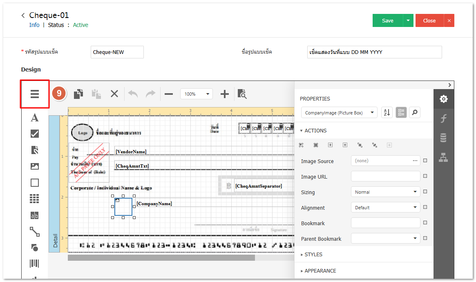476x282 pixels.
Task: Switch to the Field List tab
Action: tap(443, 138)
